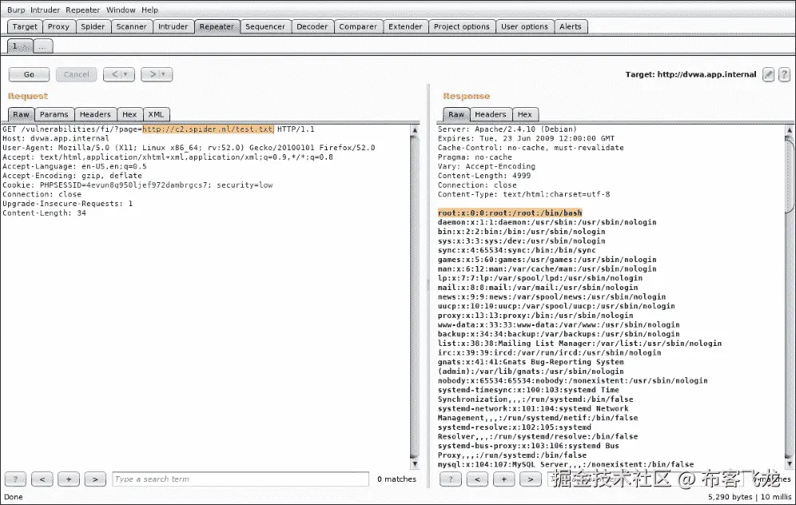Switch to the Comparer tab
Viewport: 796px width, 505px height.
[x=358, y=26]
